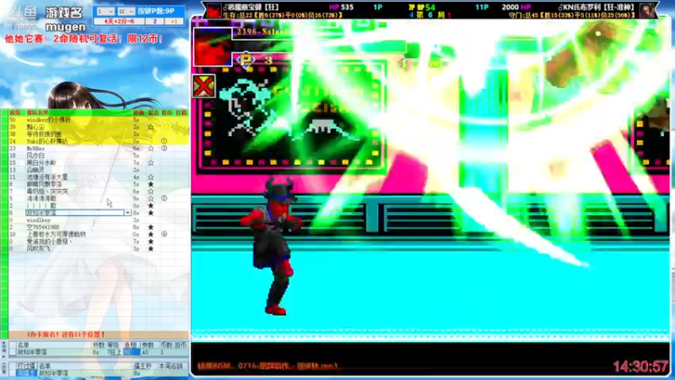Click the 游戏名 mugen title text
675x380 pixels.
point(65,19)
